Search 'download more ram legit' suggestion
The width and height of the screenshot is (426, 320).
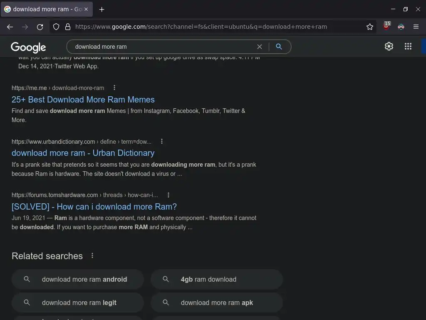[x=78, y=302]
